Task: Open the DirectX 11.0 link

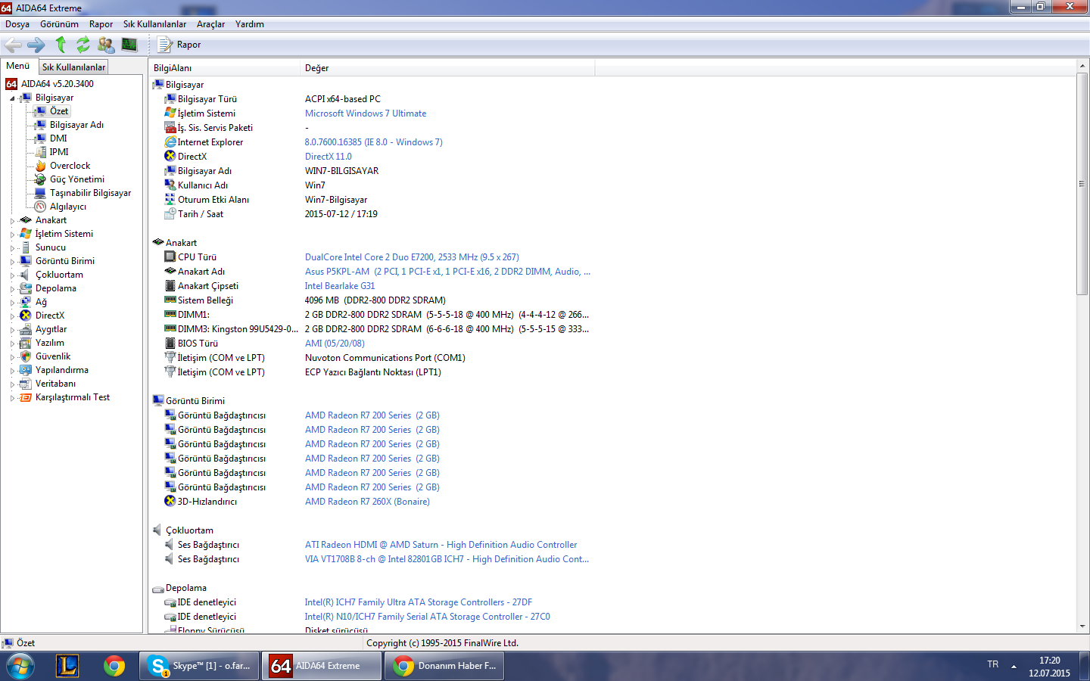Action: point(328,157)
